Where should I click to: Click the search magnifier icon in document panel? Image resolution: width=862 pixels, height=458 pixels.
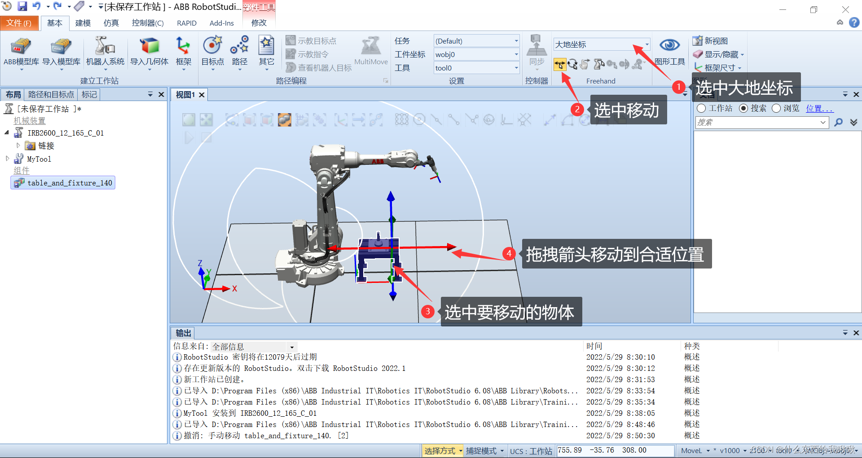(x=838, y=122)
